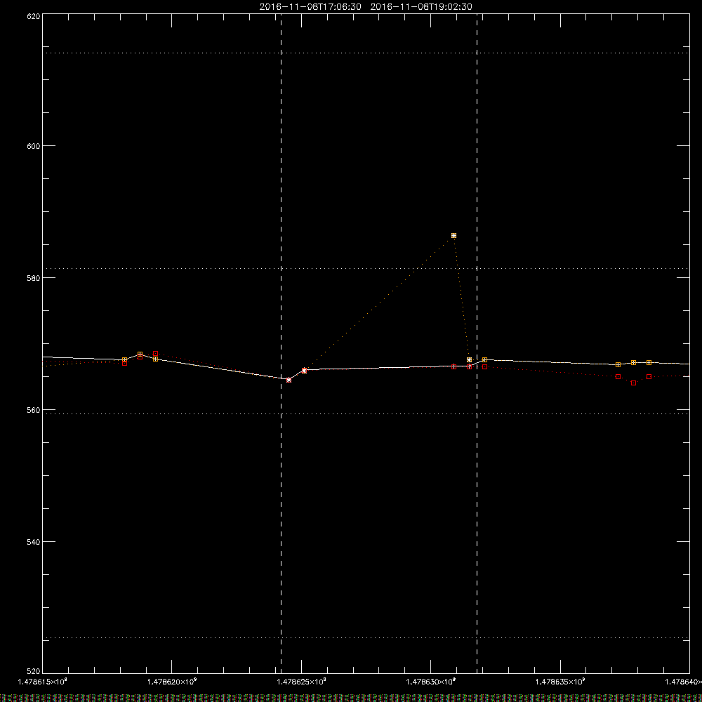Screen dimensions: 702x702
Task: Click the y-axis label 620
Action: pyautogui.click(x=34, y=17)
